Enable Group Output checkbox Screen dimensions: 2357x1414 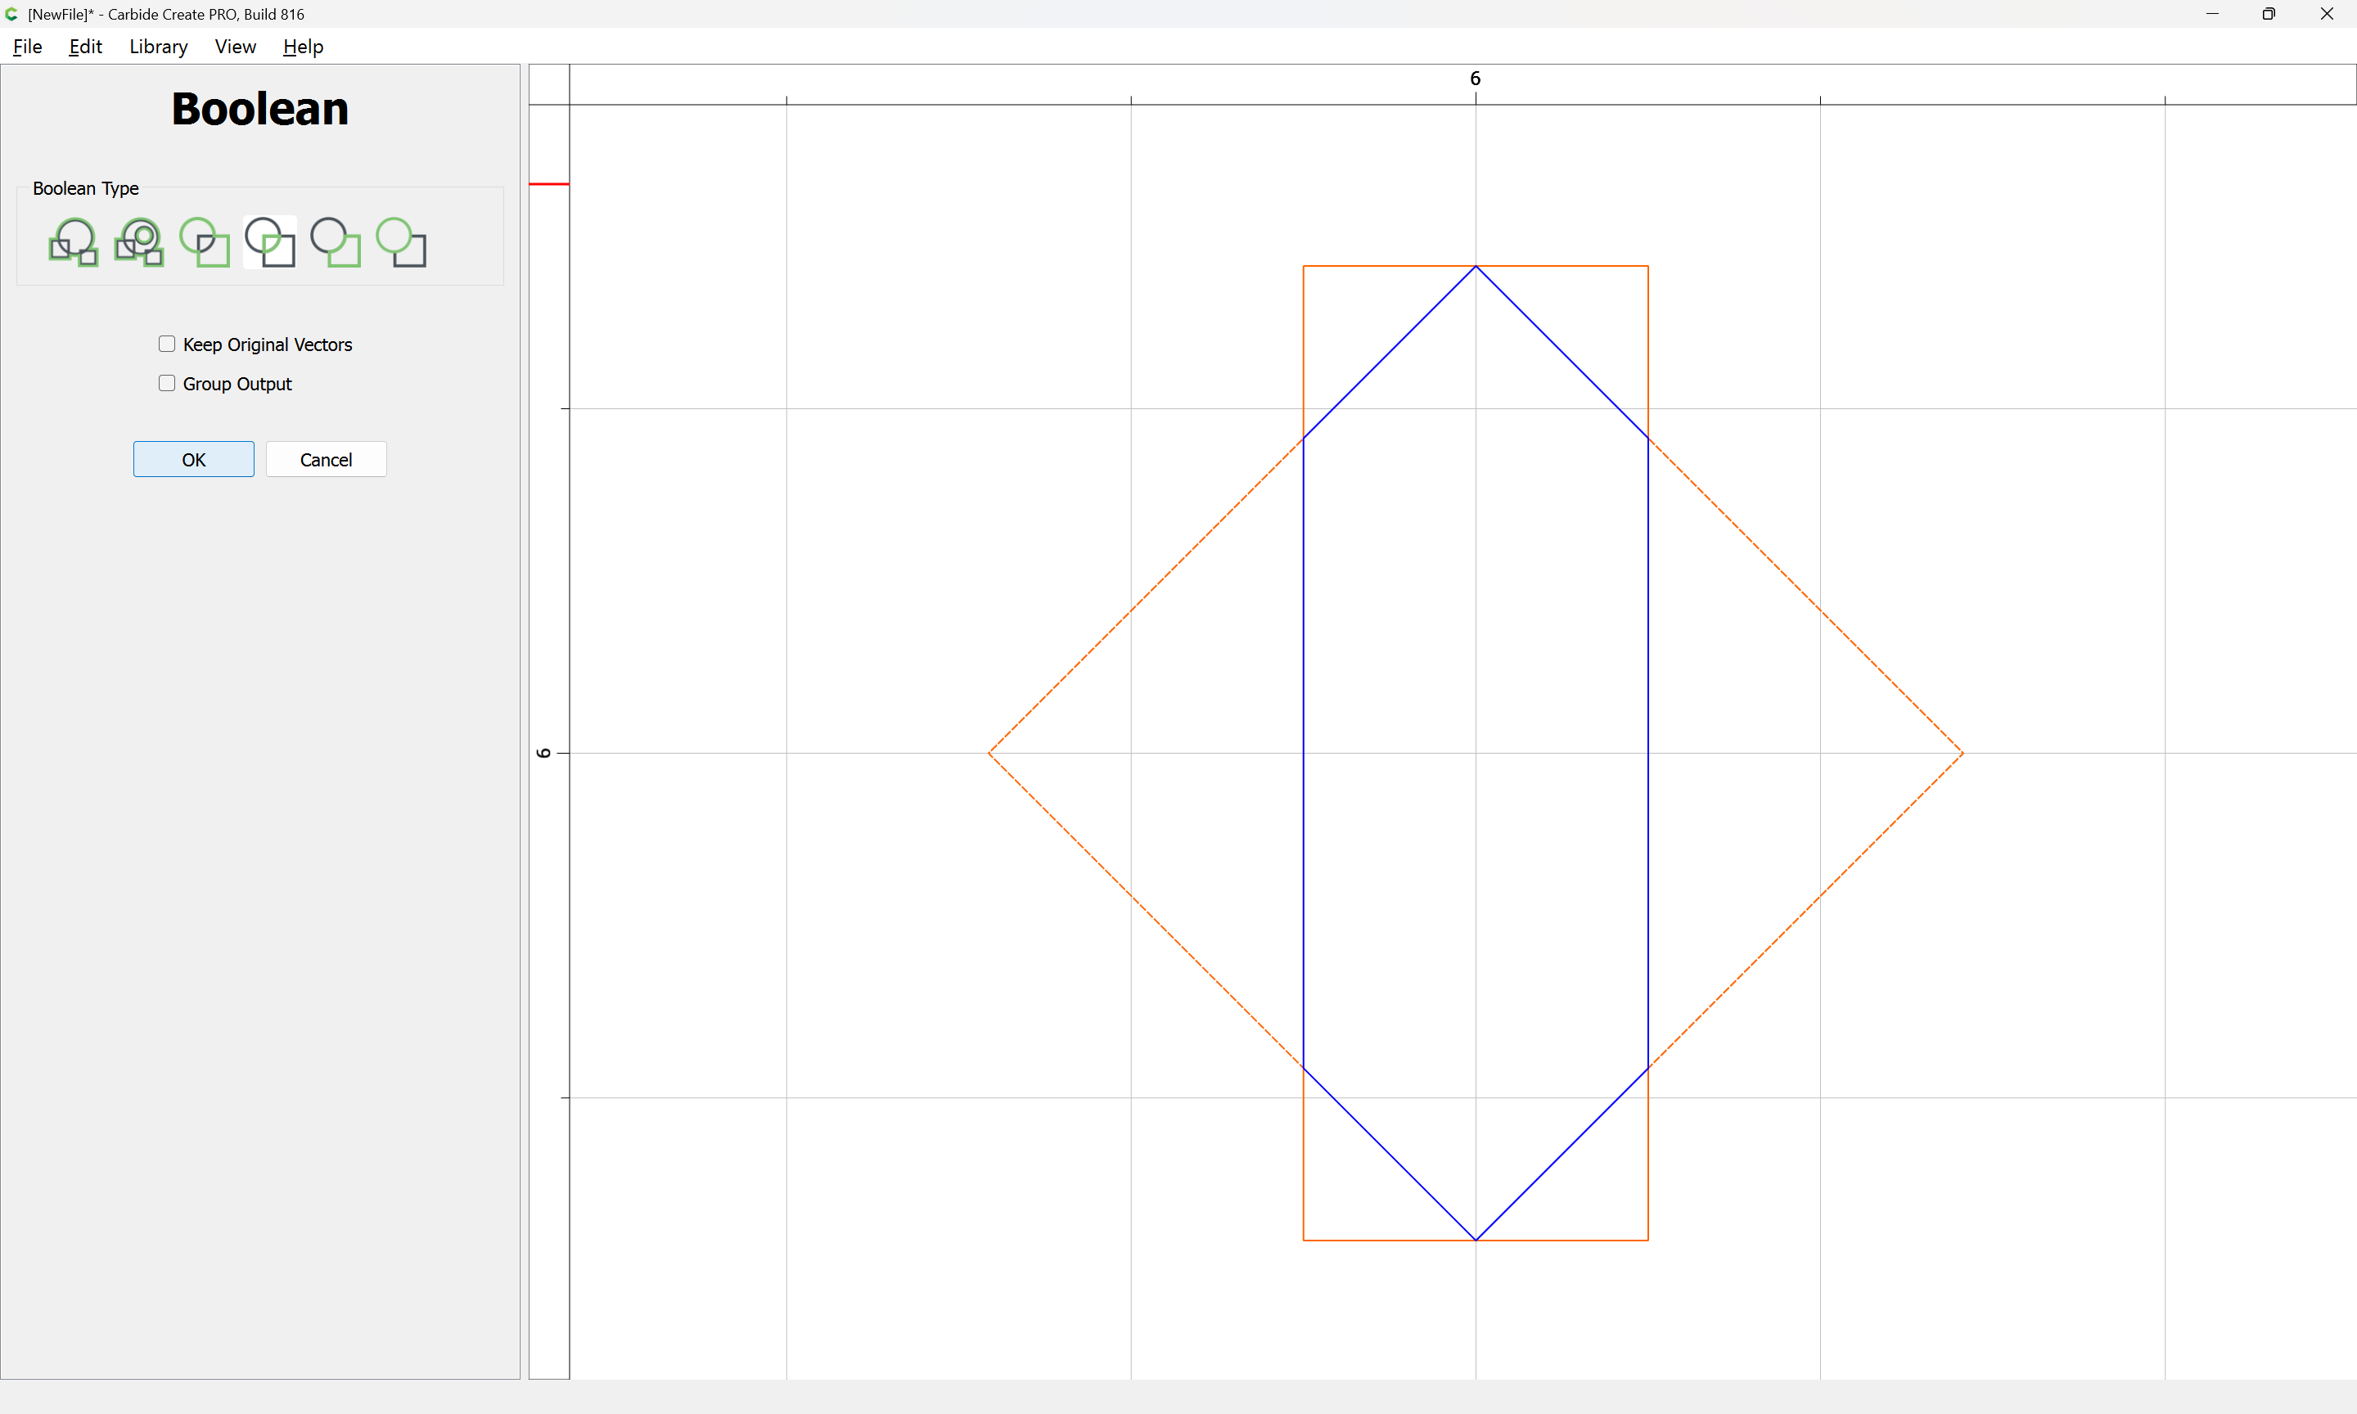click(x=167, y=383)
